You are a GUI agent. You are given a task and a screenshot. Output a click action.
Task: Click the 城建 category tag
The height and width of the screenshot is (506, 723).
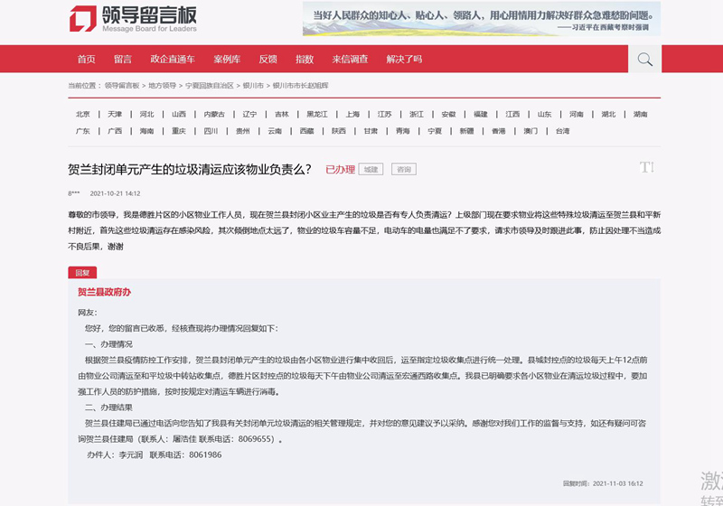coord(371,169)
